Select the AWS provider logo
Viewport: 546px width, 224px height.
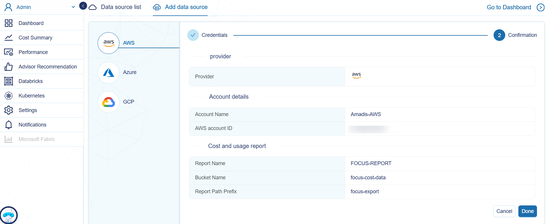click(x=108, y=43)
